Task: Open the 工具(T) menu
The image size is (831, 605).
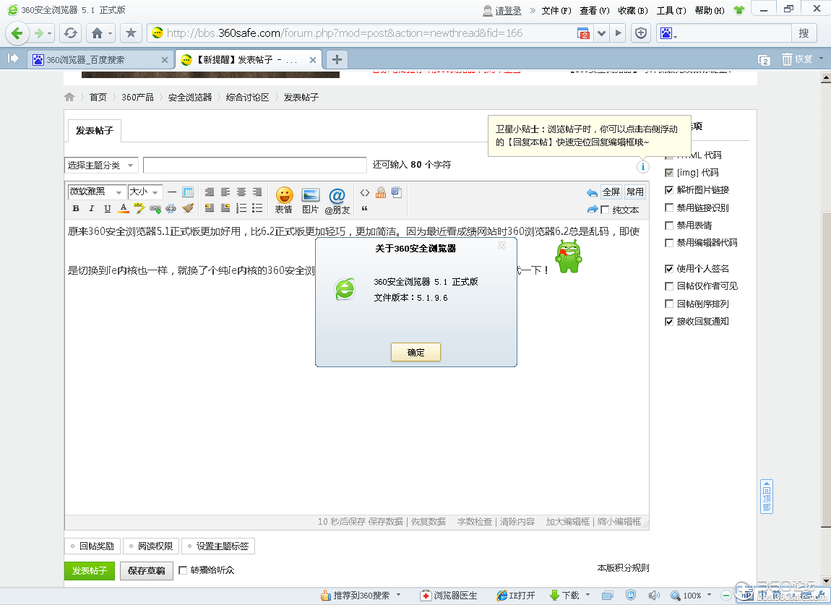Action: coord(671,11)
